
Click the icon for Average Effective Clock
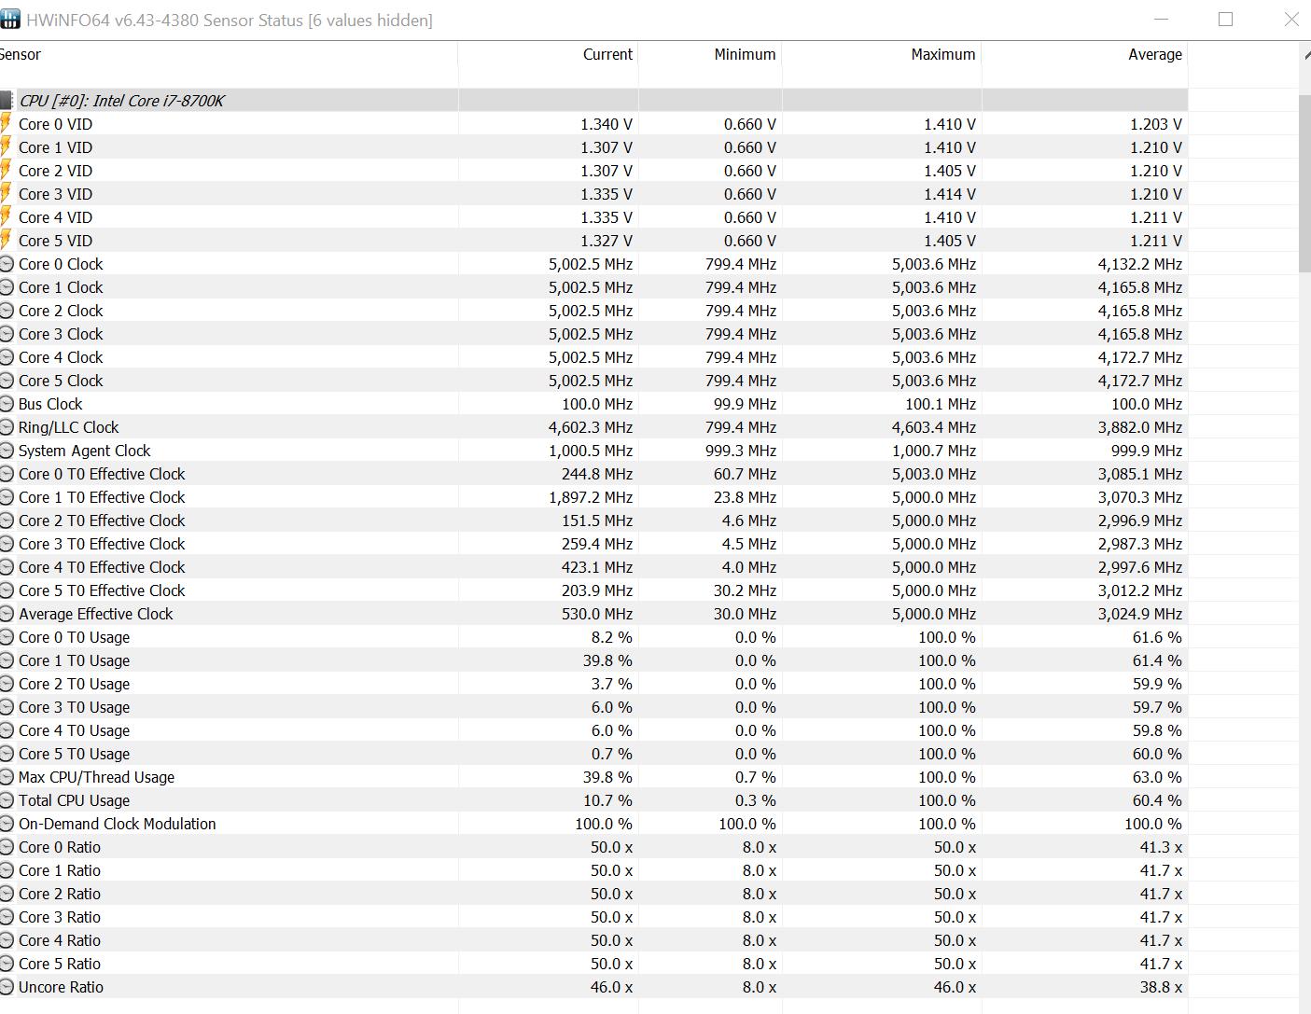point(7,614)
